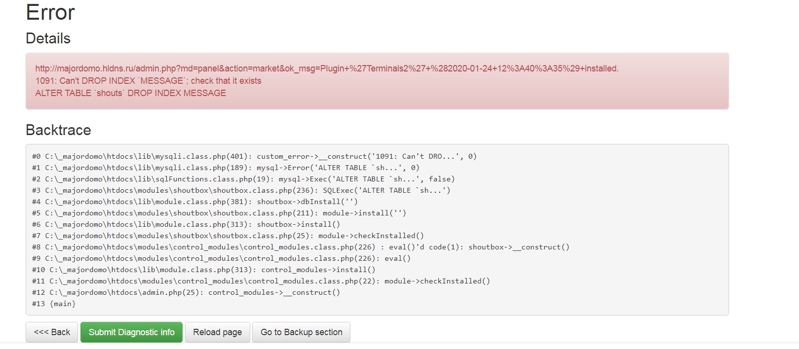Open the Go to Backup section button

pos(301,332)
